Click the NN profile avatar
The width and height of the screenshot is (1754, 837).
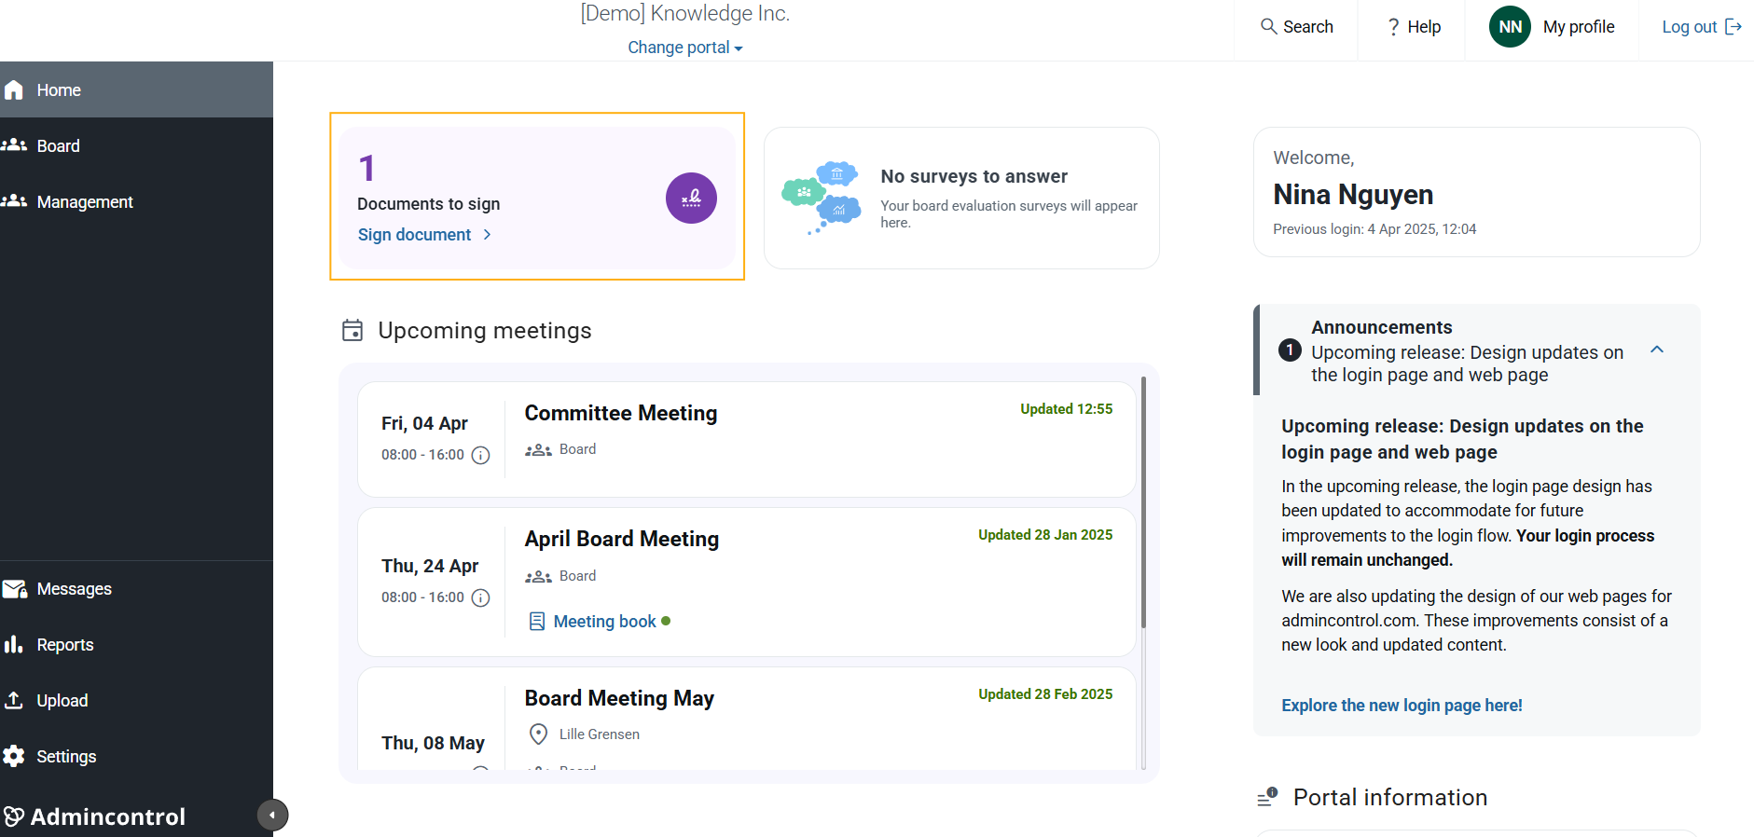(1510, 27)
